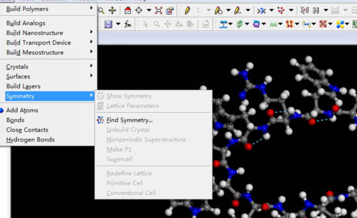Click the purple-blue spheres module icon
The image size is (357, 218).
click(256, 24)
